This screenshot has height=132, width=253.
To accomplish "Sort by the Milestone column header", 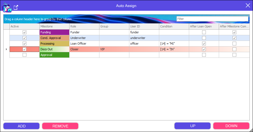I will tap(54, 26).
